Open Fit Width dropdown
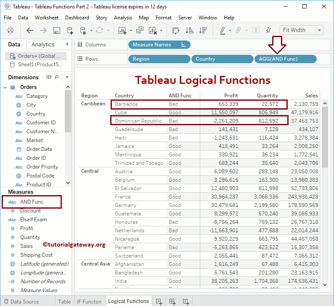The width and height of the screenshot is (334, 306). (x=319, y=30)
